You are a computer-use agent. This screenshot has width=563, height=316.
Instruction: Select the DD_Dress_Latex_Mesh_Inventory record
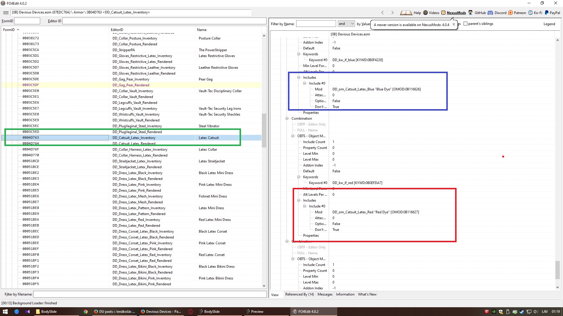(131, 196)
